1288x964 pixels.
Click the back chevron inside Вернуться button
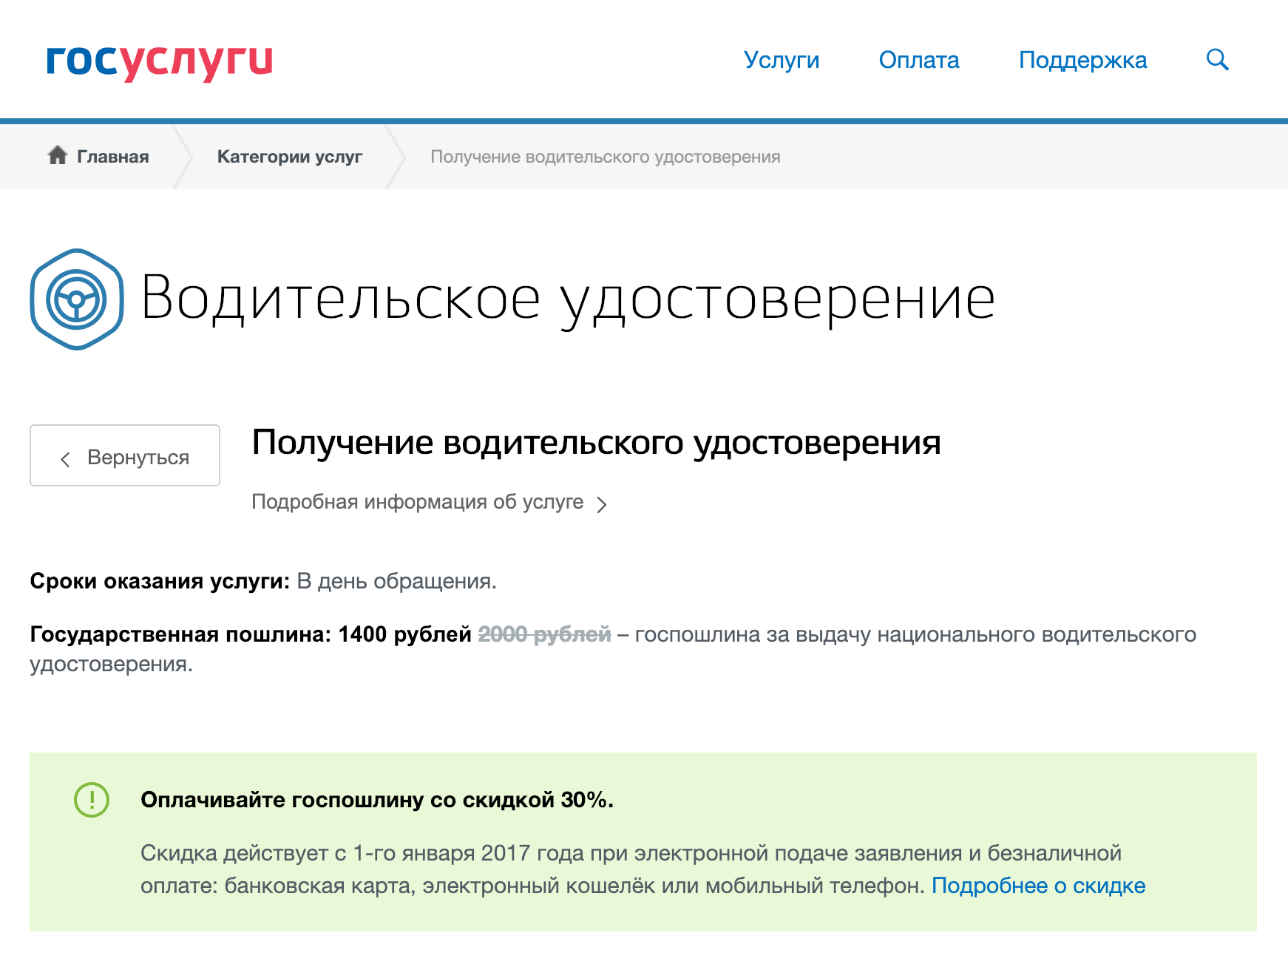[x=66, y=457]
